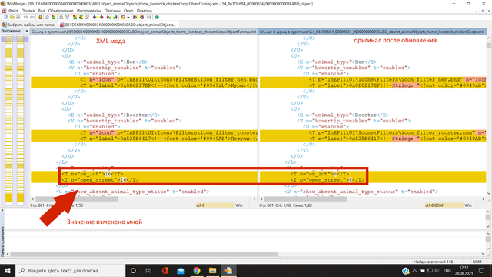Close the Положение location pane
492x277 pixels.
pos(27,31)
